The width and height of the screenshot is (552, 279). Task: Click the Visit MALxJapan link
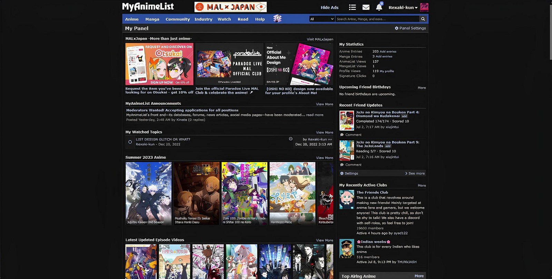(320, 39)
